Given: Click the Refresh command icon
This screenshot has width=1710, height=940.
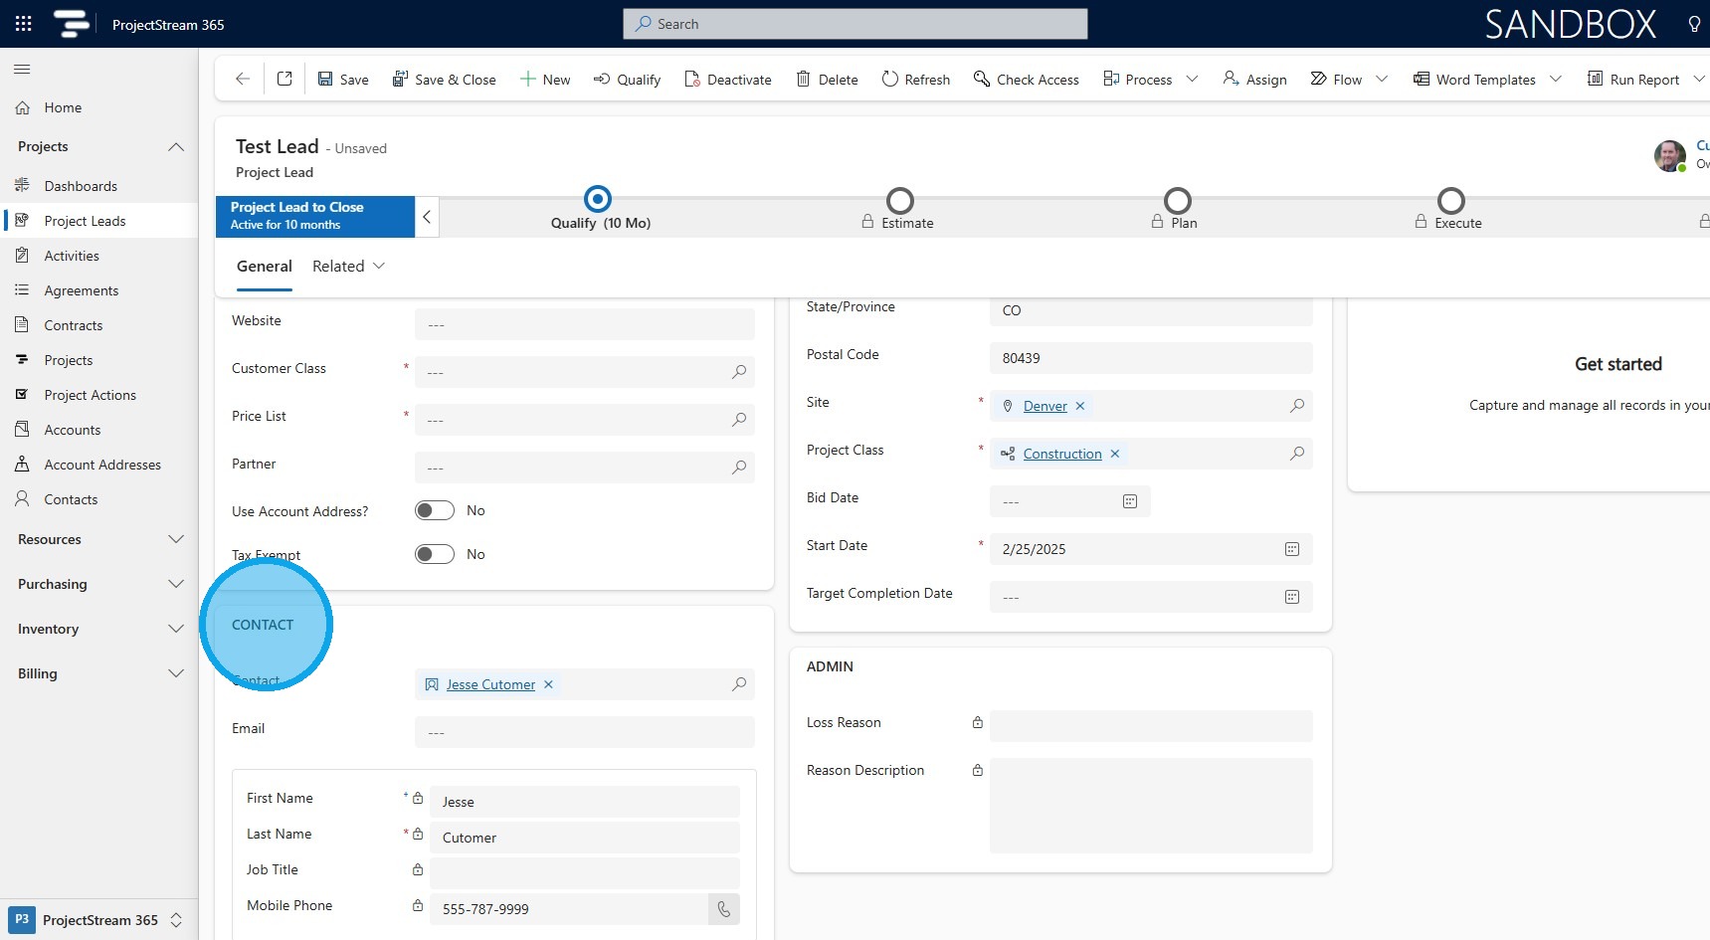Looking at the screenshot, I should [x=890, y=79].
